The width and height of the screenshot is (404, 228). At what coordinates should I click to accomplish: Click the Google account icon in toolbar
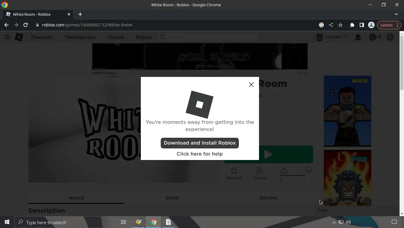[321, 25]
